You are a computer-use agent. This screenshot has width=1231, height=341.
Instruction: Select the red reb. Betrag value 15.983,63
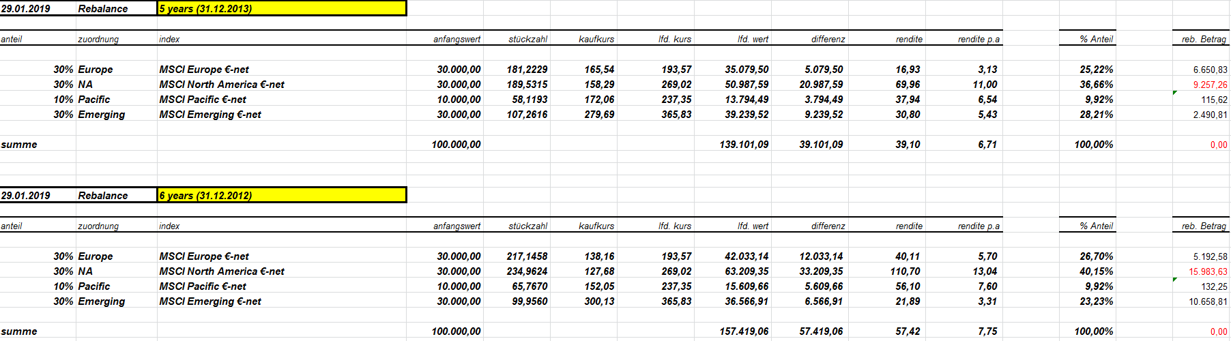(x=1208, y=271)
